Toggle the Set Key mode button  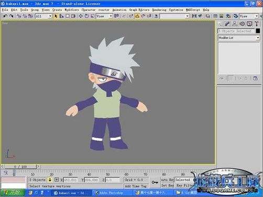coord(167,186)
